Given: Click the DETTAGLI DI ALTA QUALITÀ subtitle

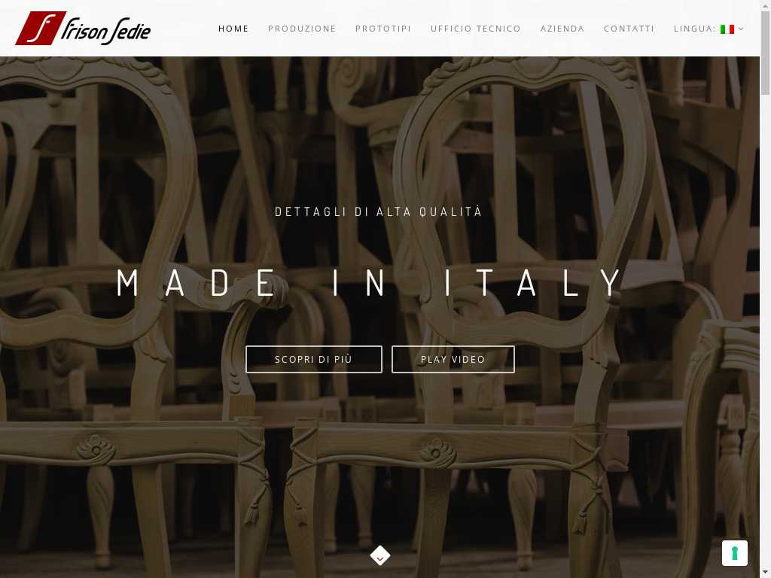Looking at the screenshot, I should [x=378, y=211].
